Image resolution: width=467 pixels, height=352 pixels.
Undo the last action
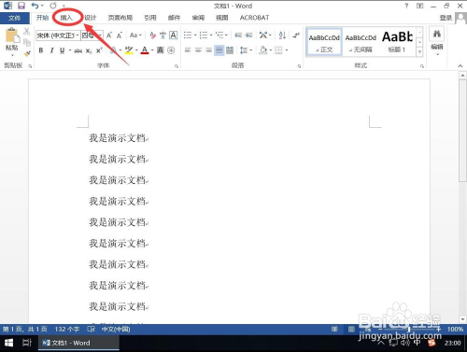35,6
